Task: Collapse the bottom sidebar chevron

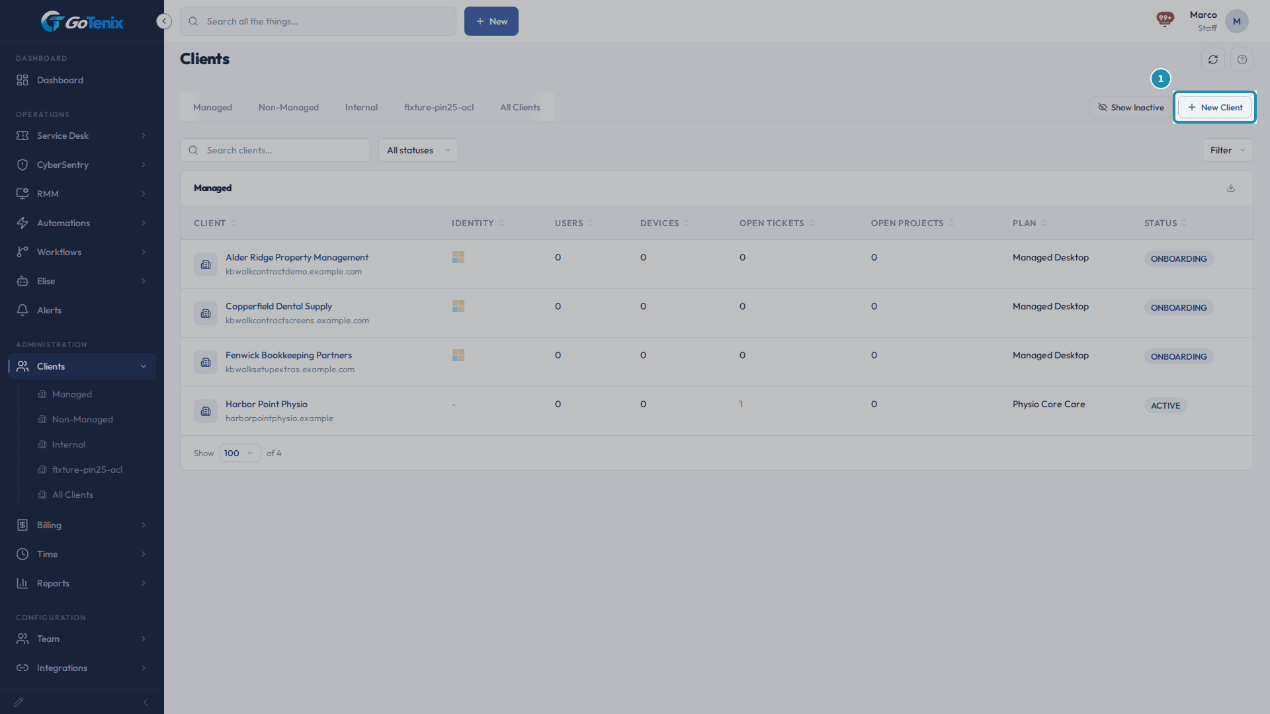Action: tap(146, 702)
